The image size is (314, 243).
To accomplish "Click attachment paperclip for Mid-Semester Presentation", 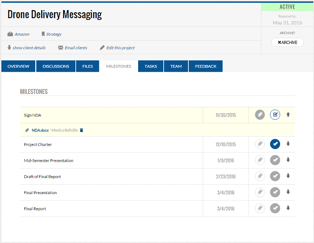I will click(x=260, y=160).
